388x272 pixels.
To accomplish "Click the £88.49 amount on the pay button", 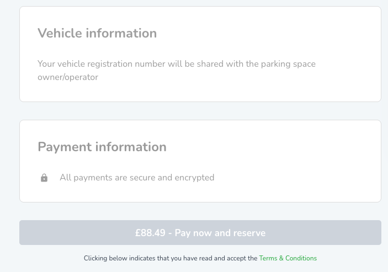I will (150, 233).
